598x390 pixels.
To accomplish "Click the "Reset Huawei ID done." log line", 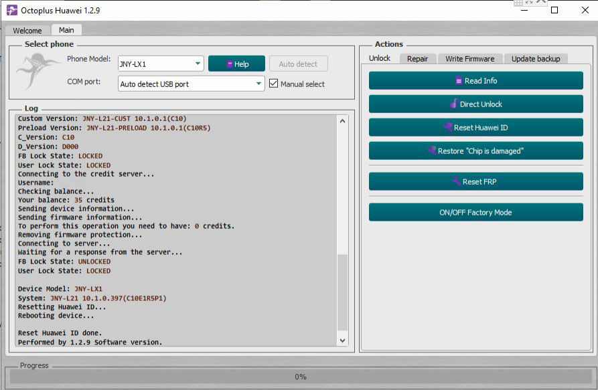I will (x=60, y=333).
